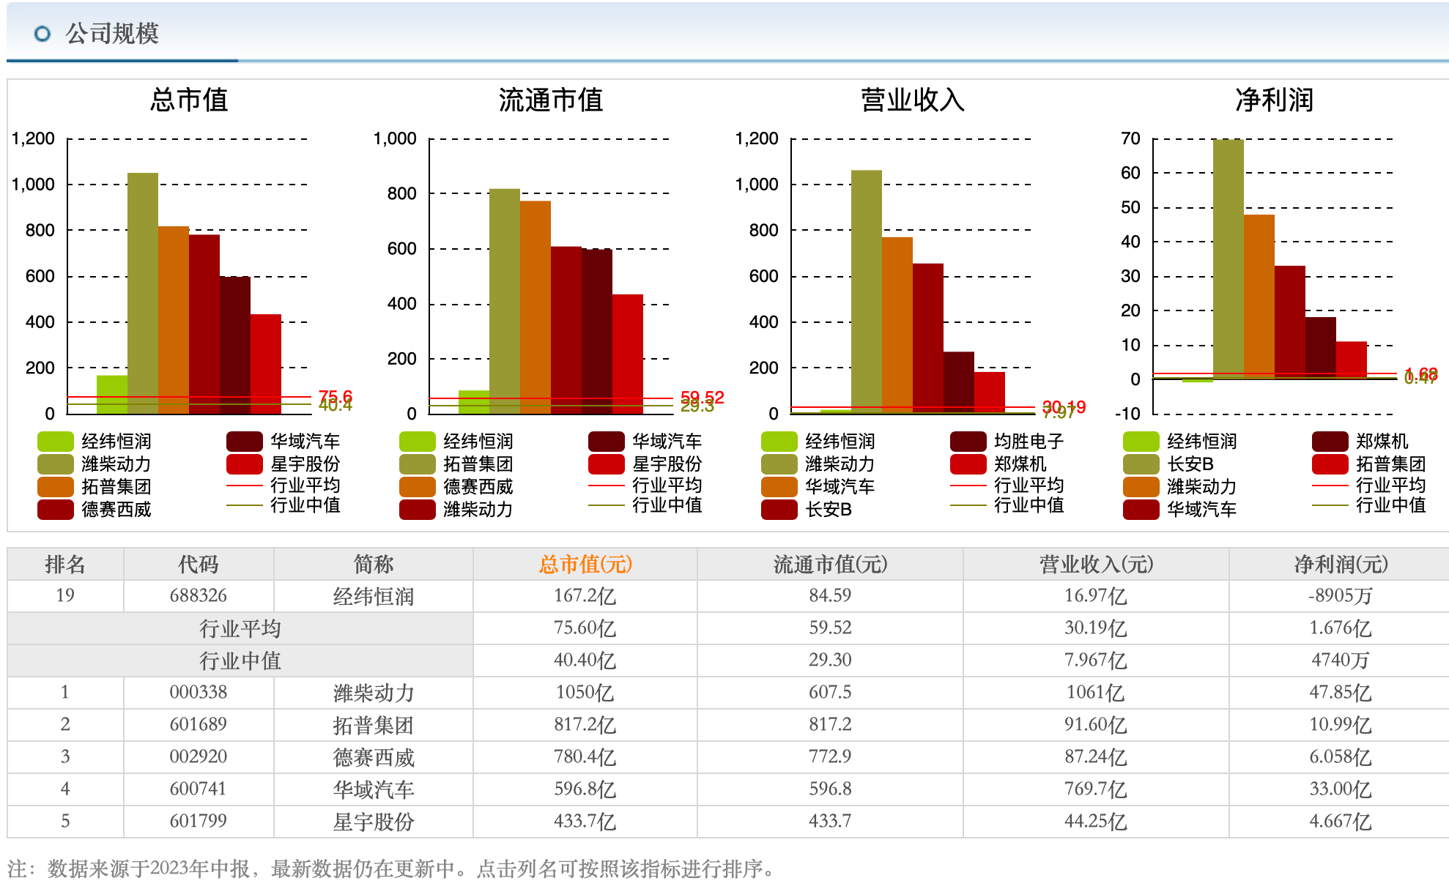Screen dimensions: 1449x889
Task: Click 郑煤机 legend swatch in 净利润 chart
Action: tap(1330, 442)
